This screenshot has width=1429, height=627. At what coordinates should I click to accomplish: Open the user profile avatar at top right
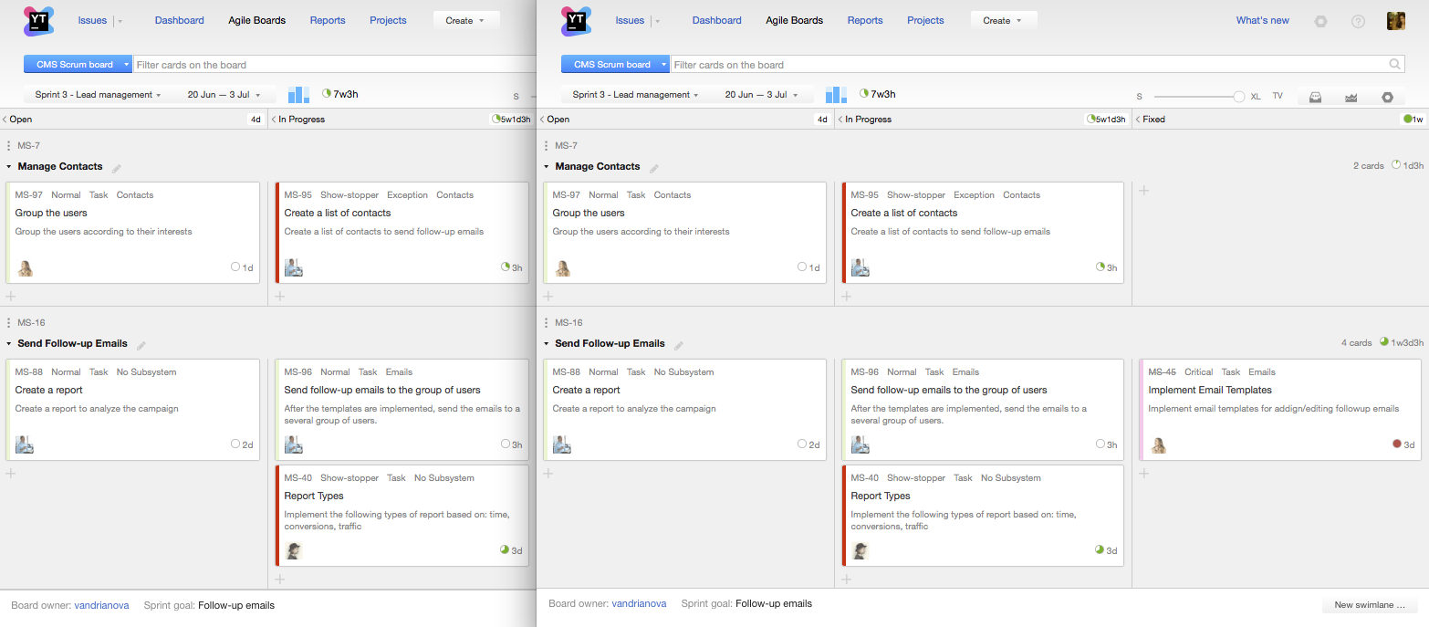1395,20
